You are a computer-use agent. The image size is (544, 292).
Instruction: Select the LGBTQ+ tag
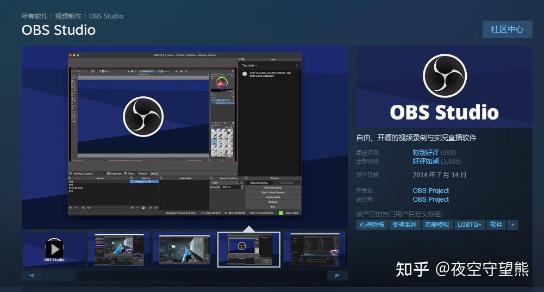click(470, 225)
